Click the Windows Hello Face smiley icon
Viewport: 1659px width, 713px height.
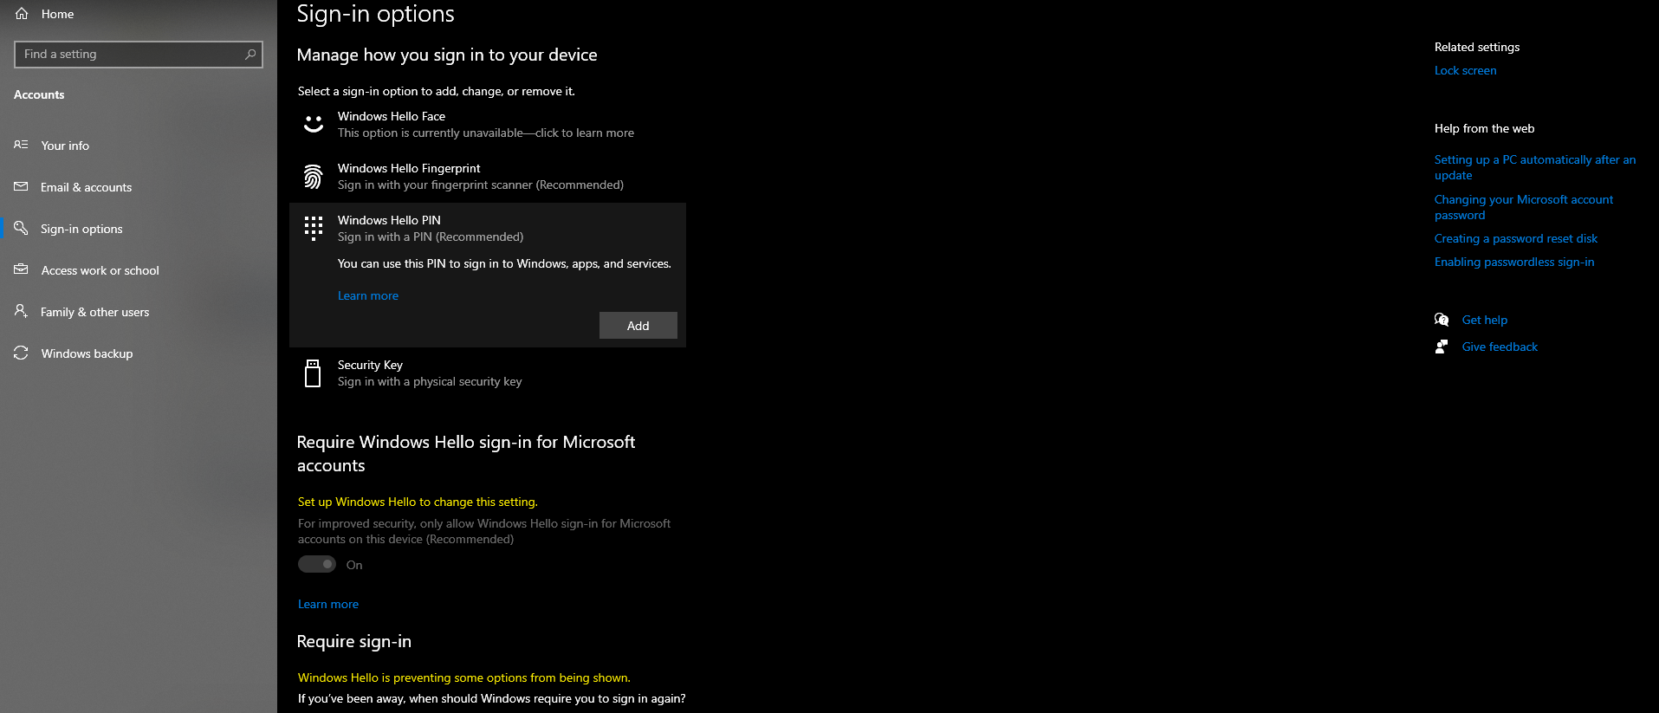tap(314, 124)
